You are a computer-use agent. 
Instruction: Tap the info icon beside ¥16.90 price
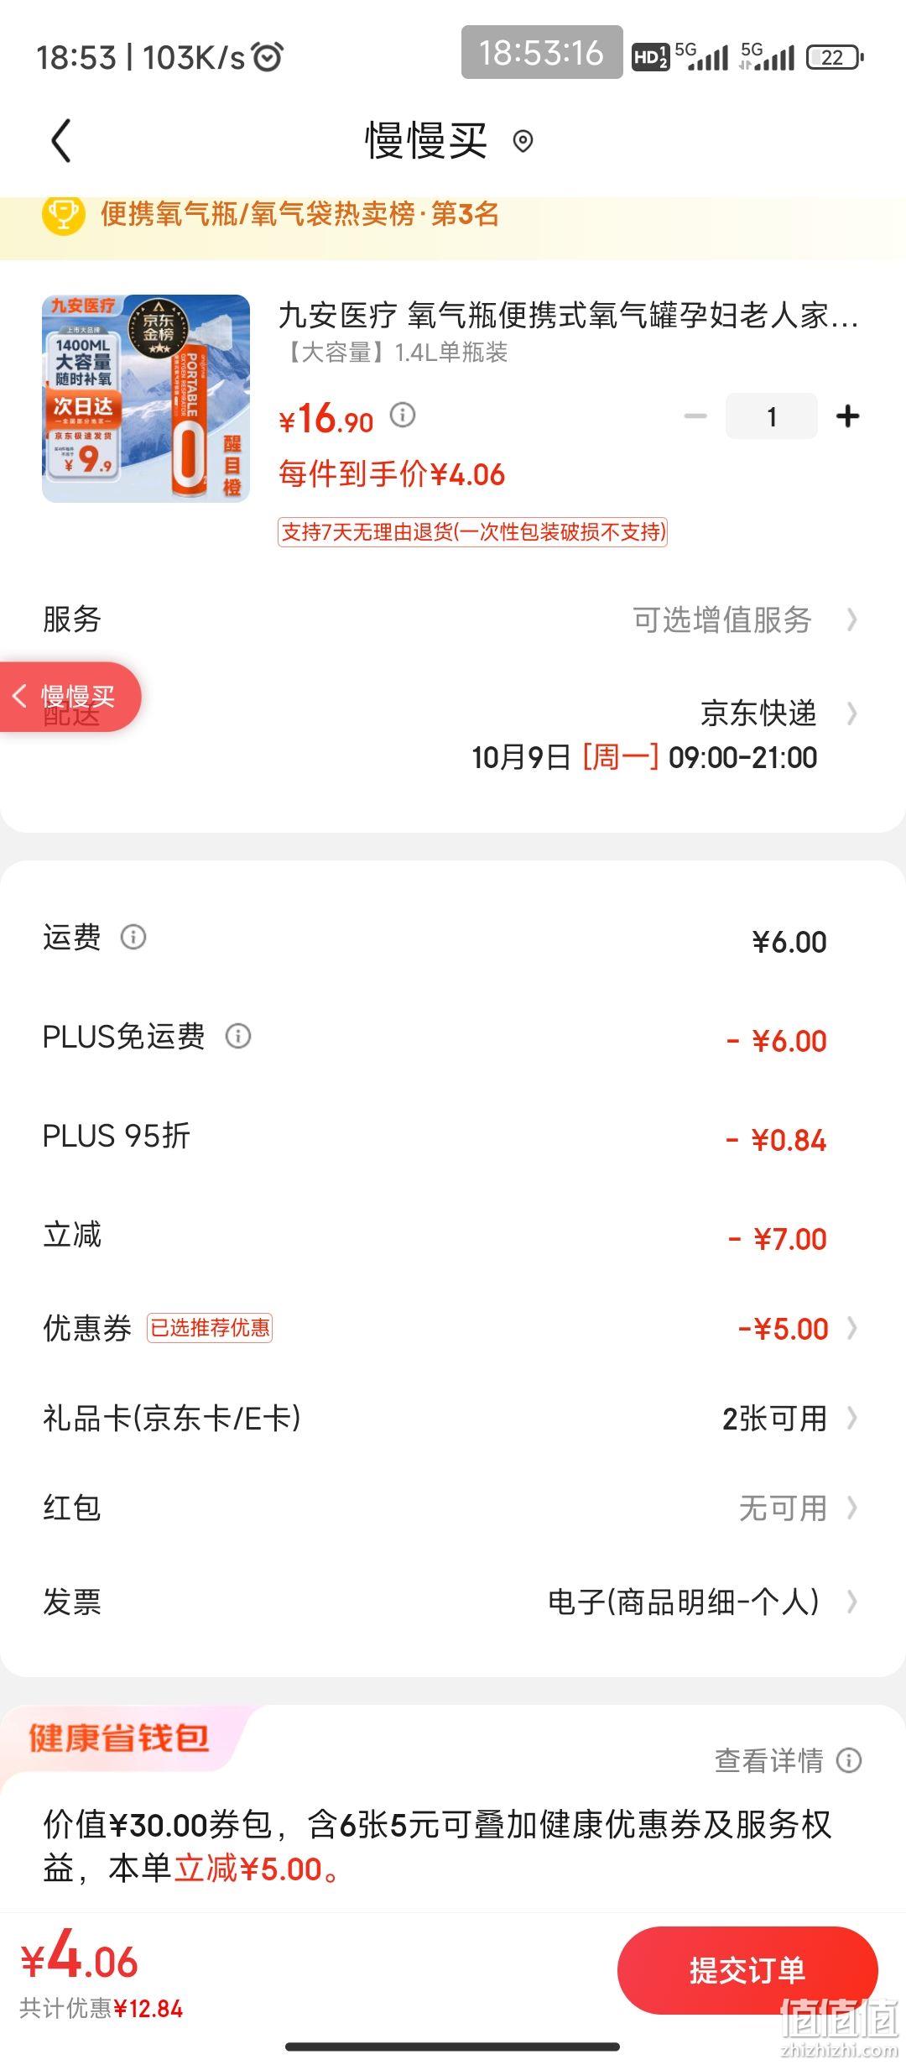pyautogui.click(x=403, y=415)
